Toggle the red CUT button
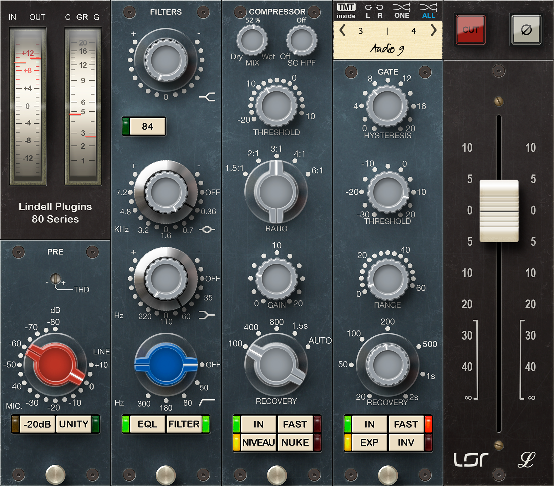The image size is (554, 486). click(x=471, y=30)
